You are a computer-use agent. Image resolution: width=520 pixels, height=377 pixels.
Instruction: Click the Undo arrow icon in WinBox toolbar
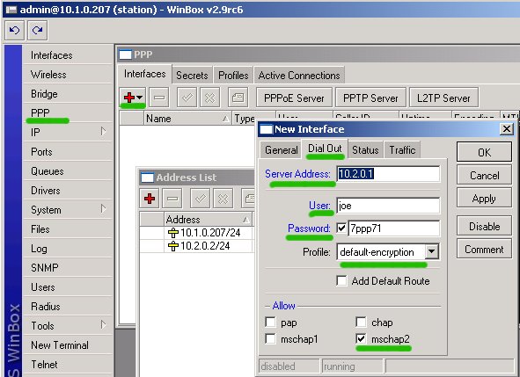click(x=14, y=31)
